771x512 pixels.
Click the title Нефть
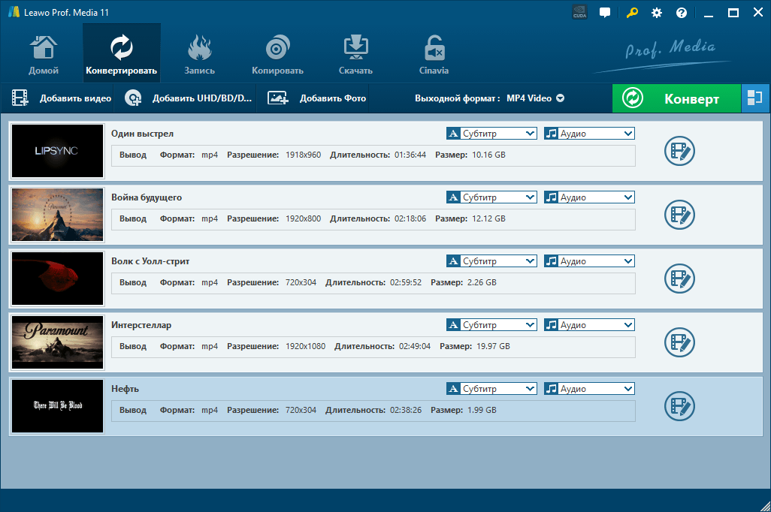125,389
